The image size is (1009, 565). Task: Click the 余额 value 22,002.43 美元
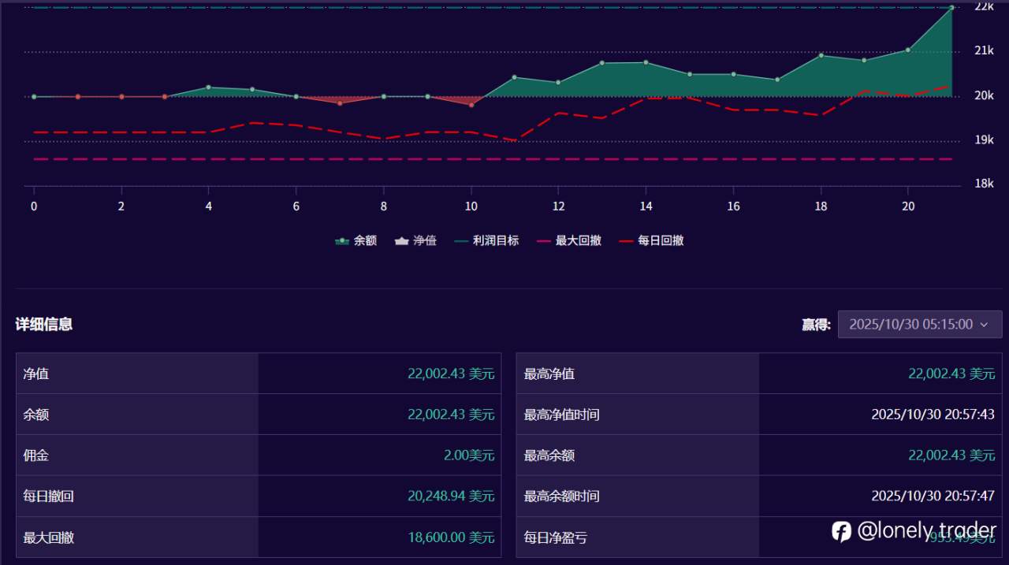coord(451,414)
